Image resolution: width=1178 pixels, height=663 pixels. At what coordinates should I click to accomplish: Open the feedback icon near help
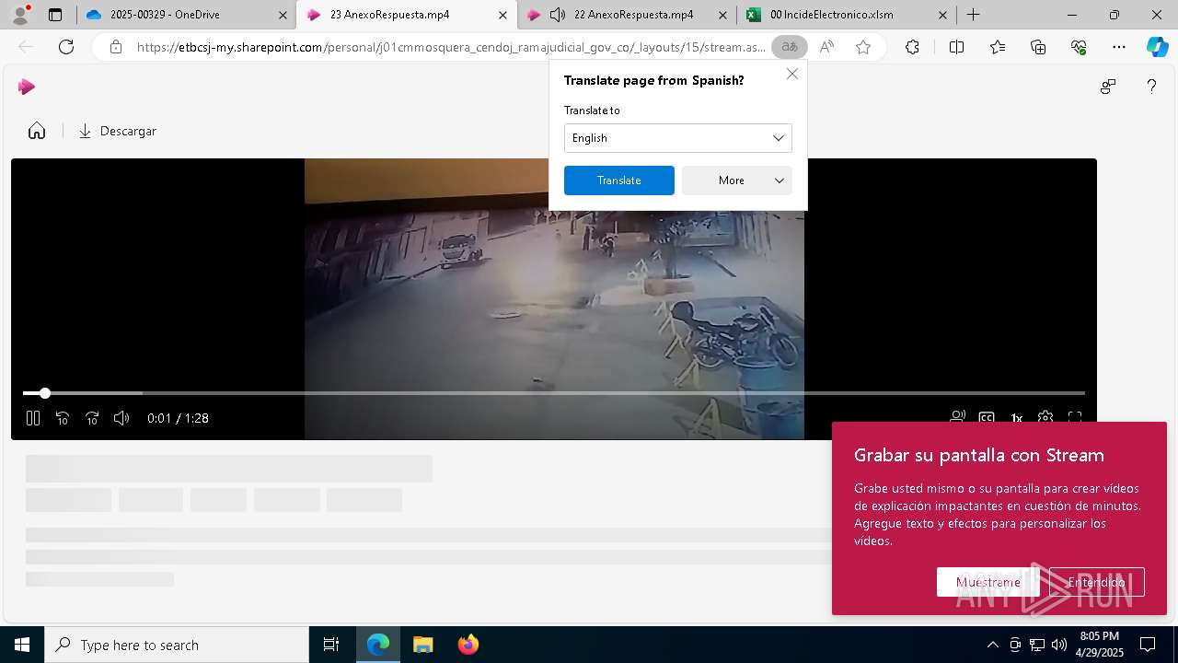[1108, 87]
